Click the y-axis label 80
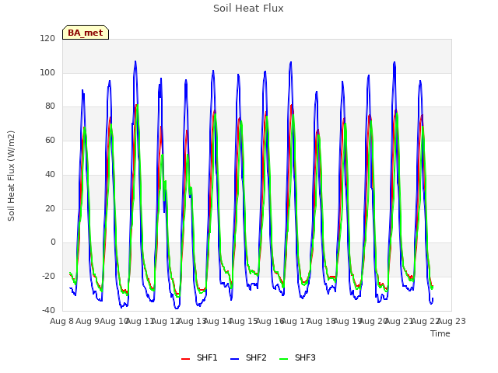 coord(50,106)
